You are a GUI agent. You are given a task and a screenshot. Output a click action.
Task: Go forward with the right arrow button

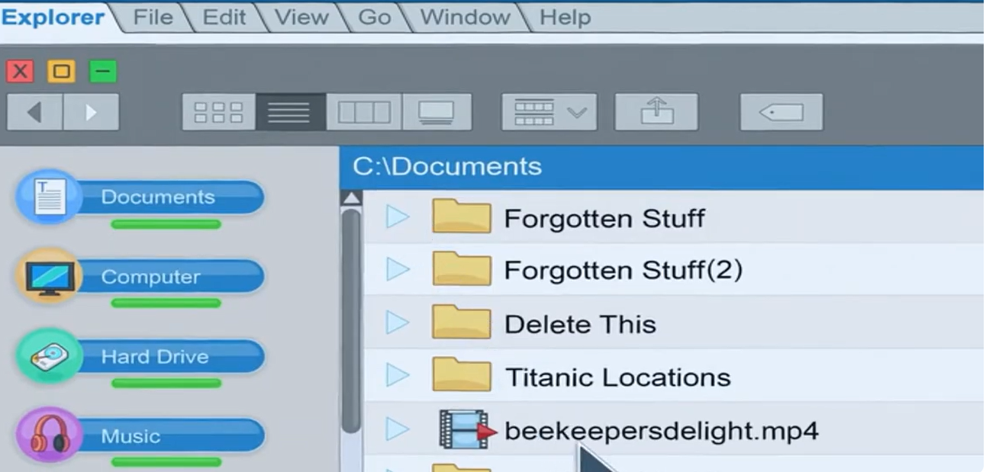(91, 113)
